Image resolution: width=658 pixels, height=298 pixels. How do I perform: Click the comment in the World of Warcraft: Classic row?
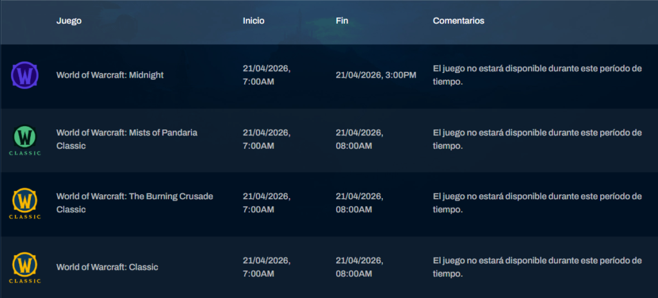click(537, 267)
